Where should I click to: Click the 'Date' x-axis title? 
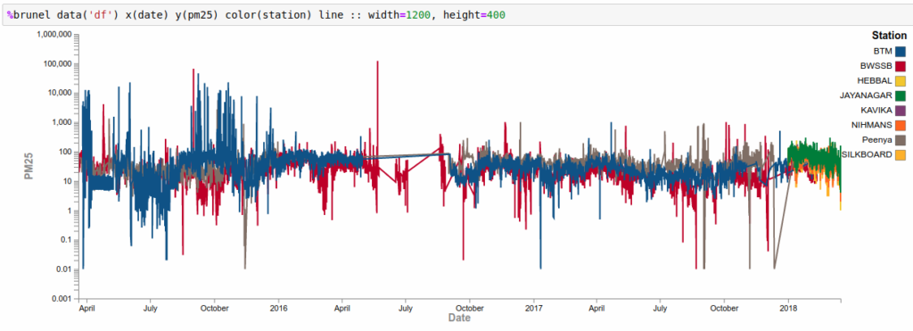coord(459,319)
